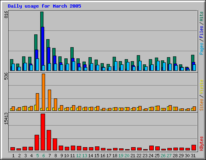The height and width of the screenshot is (160, 206).
Task: Click the 536 axis value of visits chart
Action: coord(6,76)
